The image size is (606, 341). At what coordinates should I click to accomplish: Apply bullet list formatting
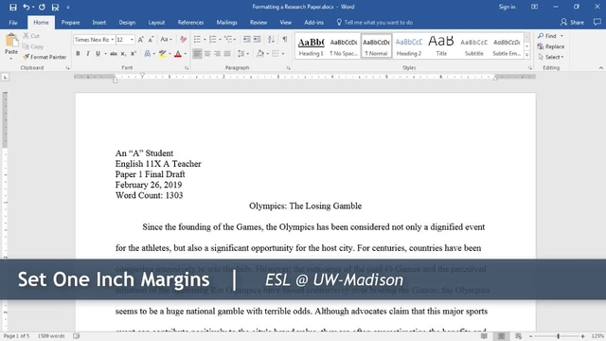pyautogui.click(x=197, y=40)
